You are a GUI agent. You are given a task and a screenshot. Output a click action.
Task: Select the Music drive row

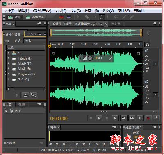click(x=26, y=69)
